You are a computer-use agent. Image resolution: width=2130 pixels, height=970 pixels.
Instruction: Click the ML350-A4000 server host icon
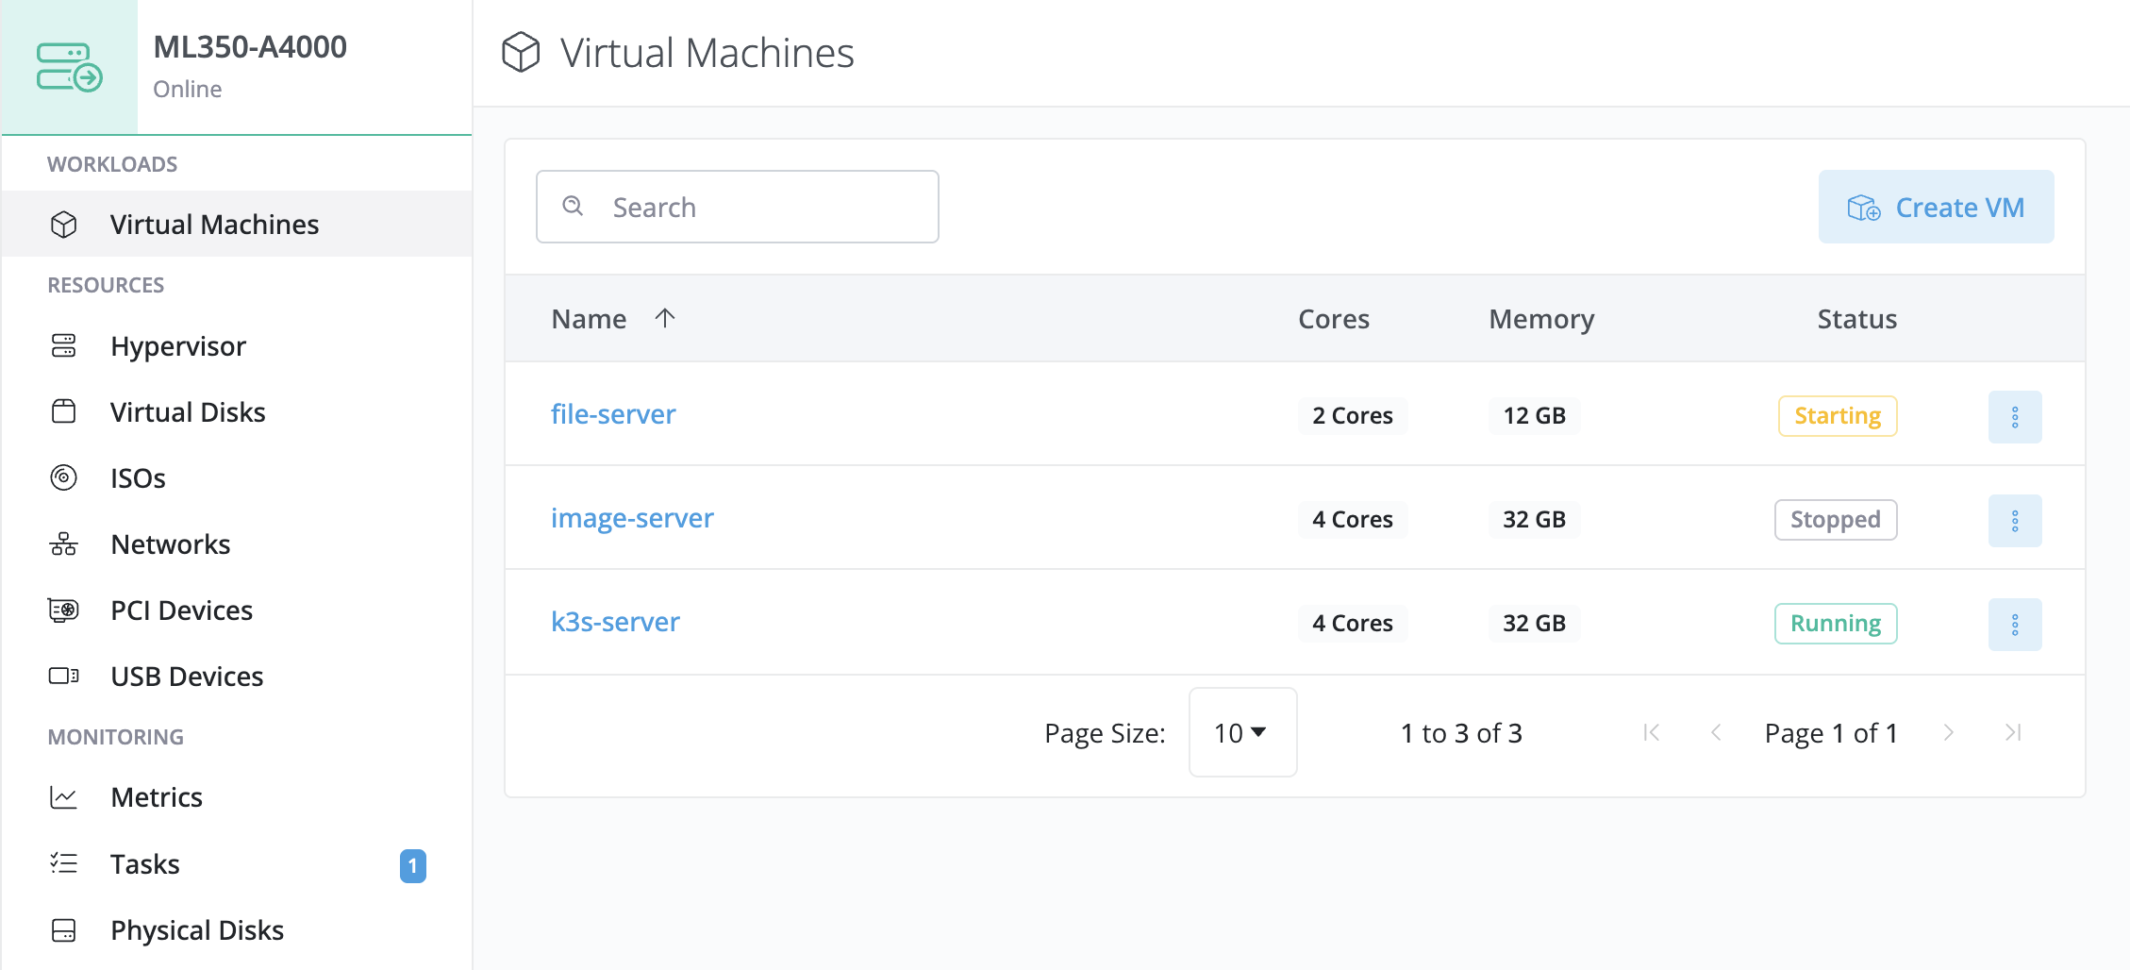coord(69,67)
